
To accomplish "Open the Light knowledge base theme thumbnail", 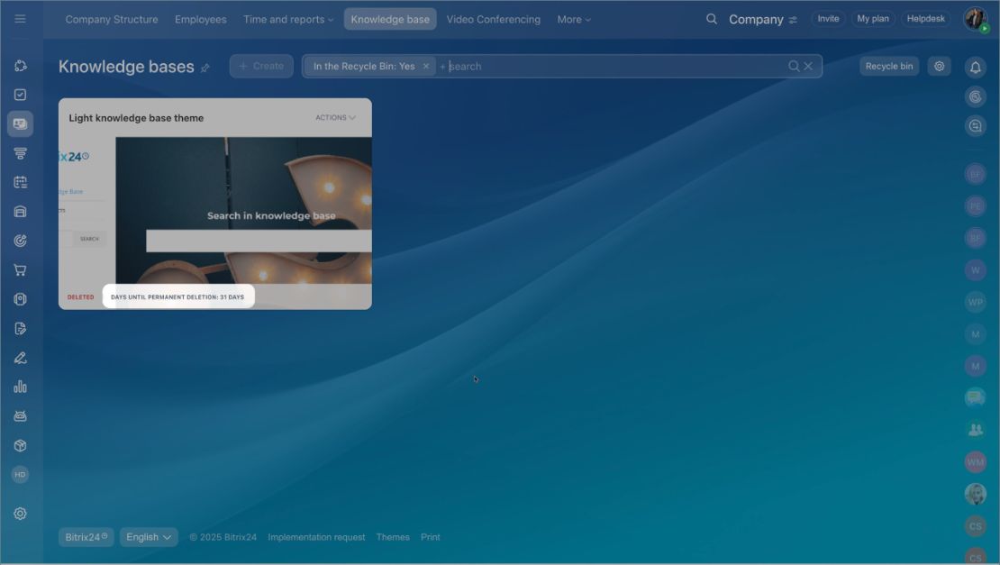I will pyautogui.click(x=215, y=211).
